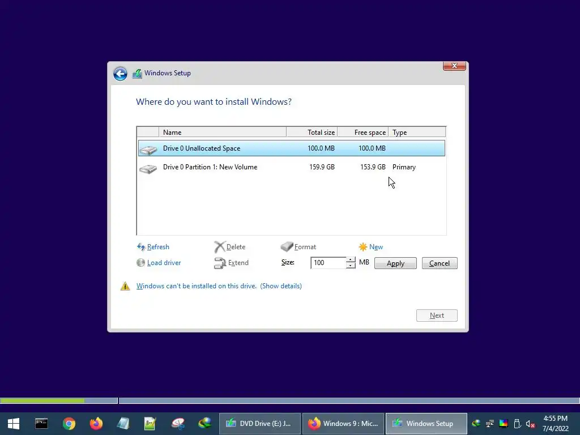Screen dimensions: 580x435
Task: Click disk icon of Partition 1 row
Action: coord(148,169)
